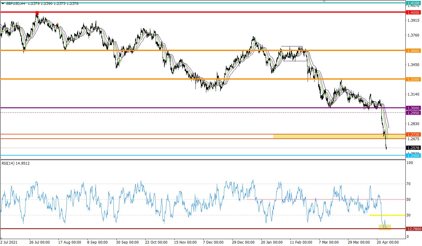Click the 1.3300 orange price label
This screenshot has height=246, width=422.
(413, 79)
